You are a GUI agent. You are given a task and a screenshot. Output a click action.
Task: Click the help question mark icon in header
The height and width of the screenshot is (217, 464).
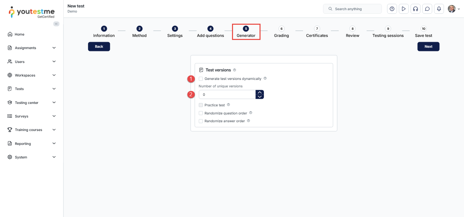coord(392,9)
